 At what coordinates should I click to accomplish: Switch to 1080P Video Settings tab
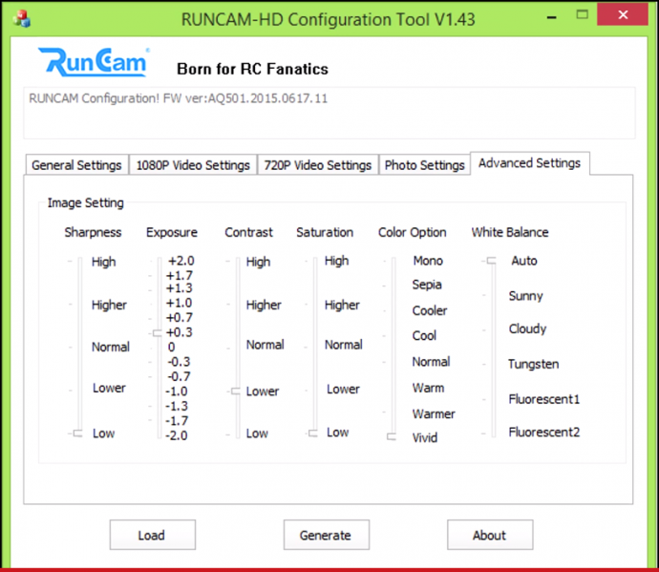click(x=192, y=165)
